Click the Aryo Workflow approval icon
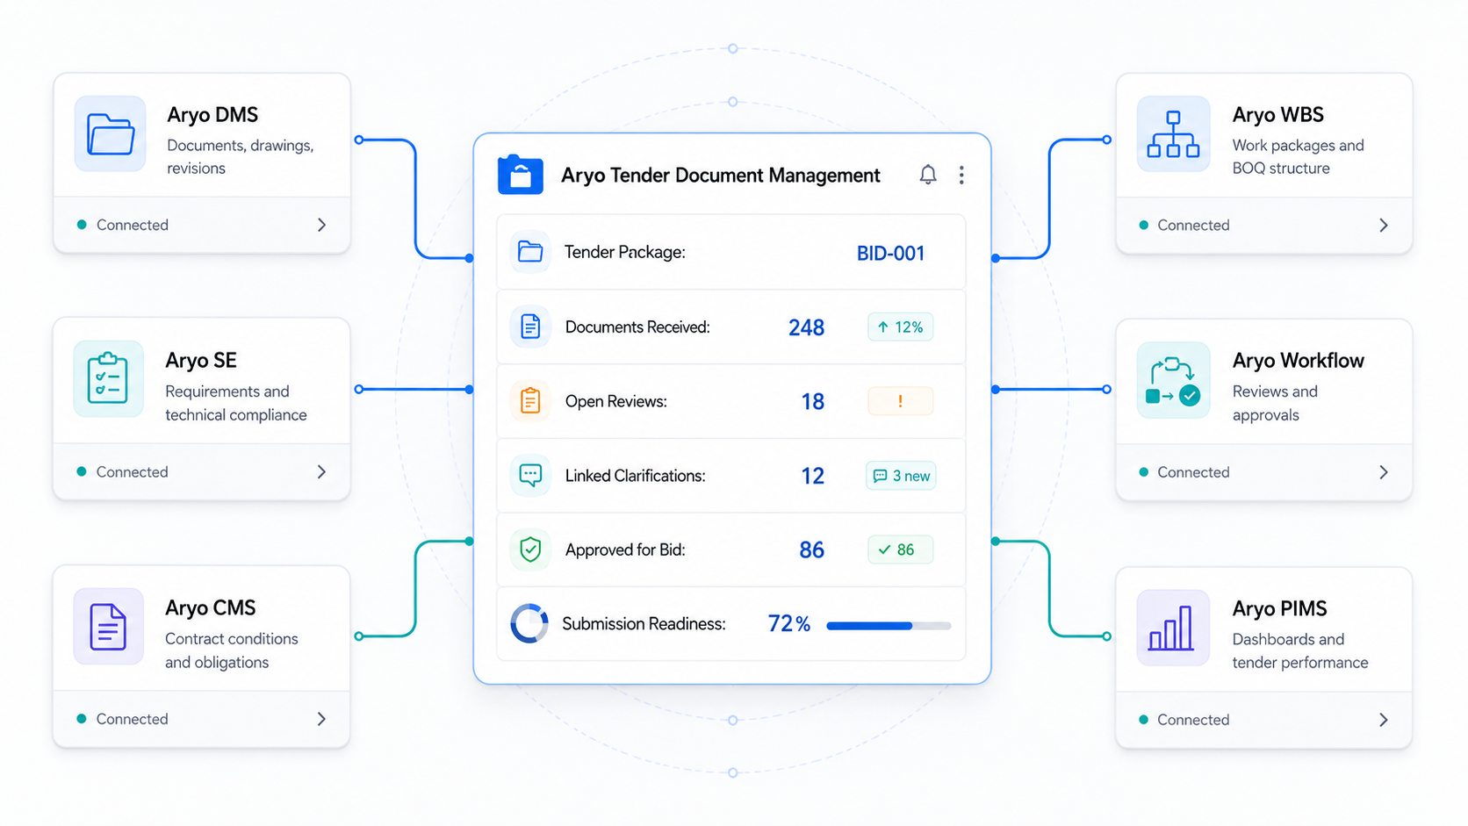 [1173, 381]
